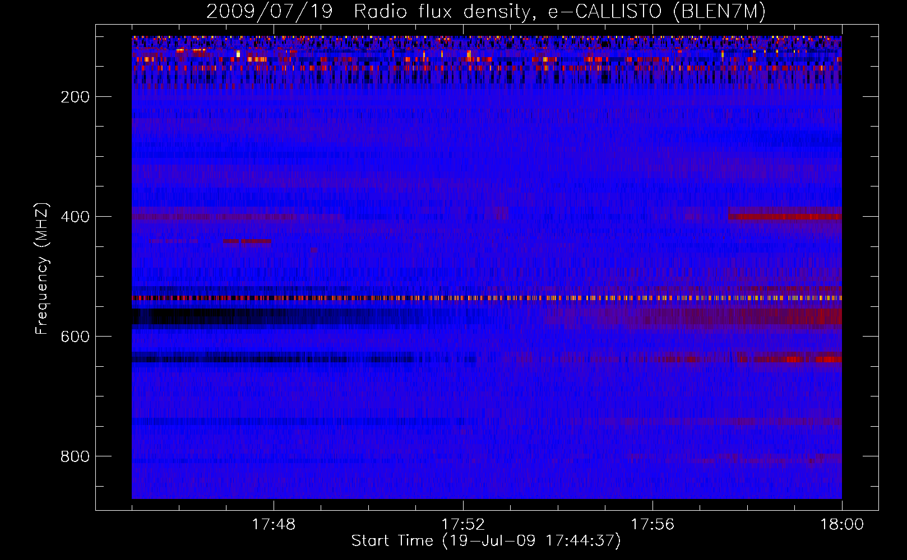Click the 17:56 time tick label

pyautogui.click(x=653, y=525)
